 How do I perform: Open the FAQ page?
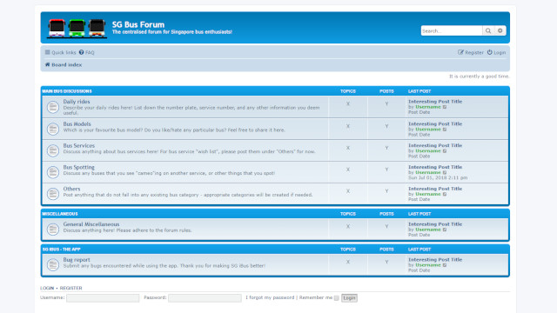pos(87,52)
